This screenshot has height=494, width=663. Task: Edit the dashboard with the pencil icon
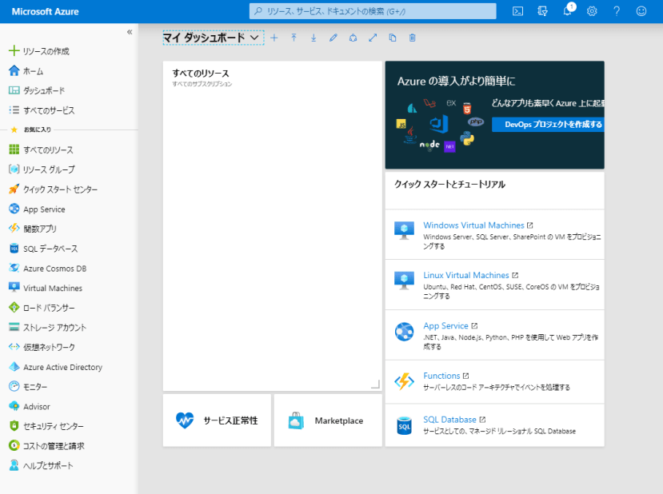pos(333,38)
